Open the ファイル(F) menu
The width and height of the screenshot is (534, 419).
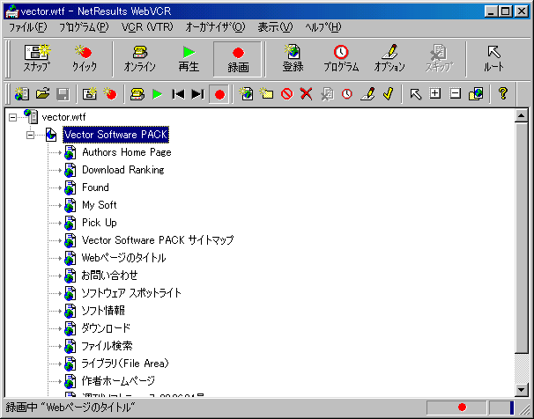(28, 27)
